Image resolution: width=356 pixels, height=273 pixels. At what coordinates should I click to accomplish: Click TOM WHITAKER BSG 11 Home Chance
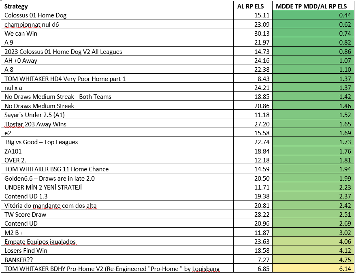[x=117, y=169]
